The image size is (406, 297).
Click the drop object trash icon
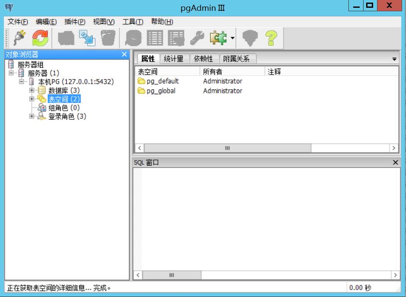point(108,38)
